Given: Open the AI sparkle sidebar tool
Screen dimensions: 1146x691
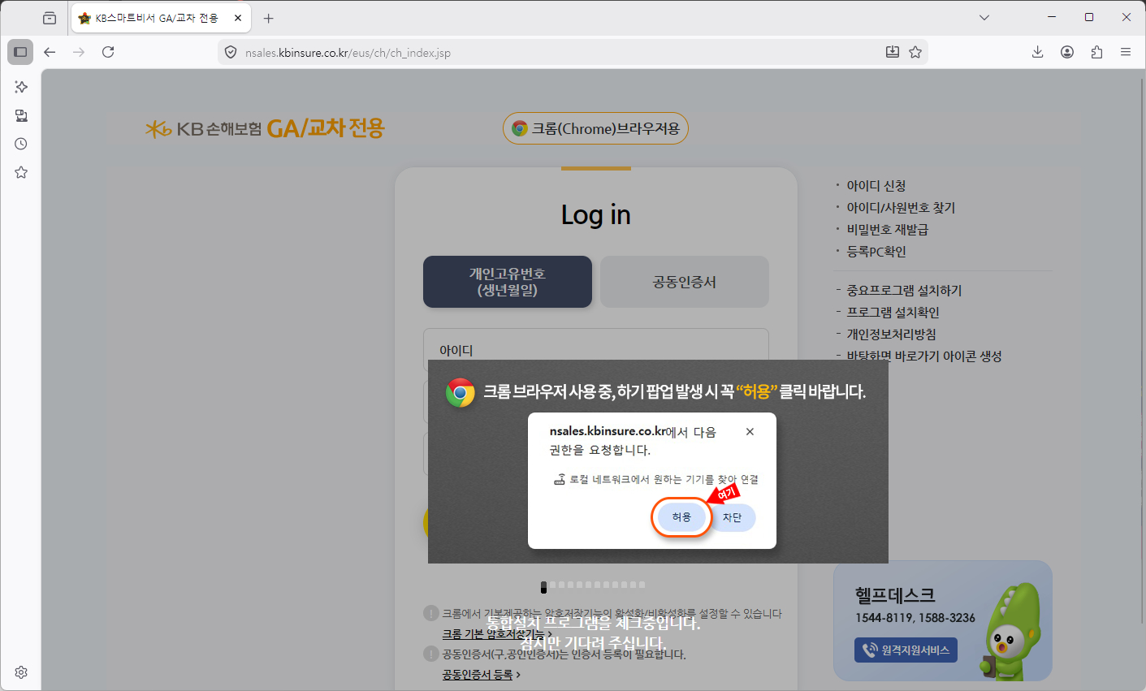Looking at the screenshot, I should pyautogui.click(x=21, y=87).
